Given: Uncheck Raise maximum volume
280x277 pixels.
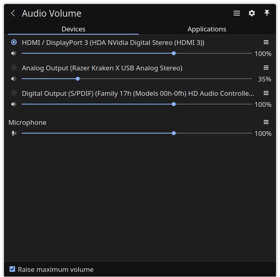Looking at the screenshot, I should [x=12, y=269].
